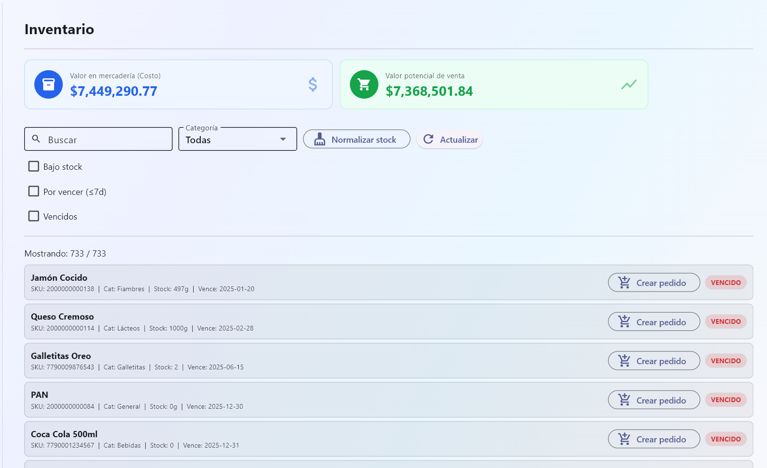
Task: Click the green trending-up chart icon
Action: pos(628,84)
